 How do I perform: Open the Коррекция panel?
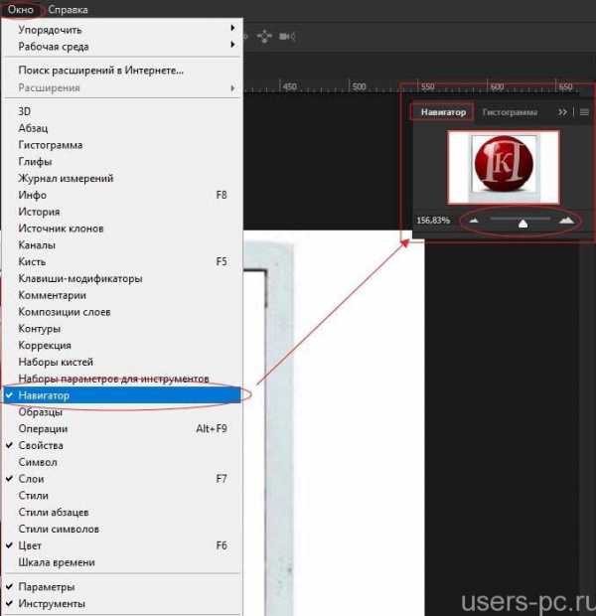pos(122,346)
